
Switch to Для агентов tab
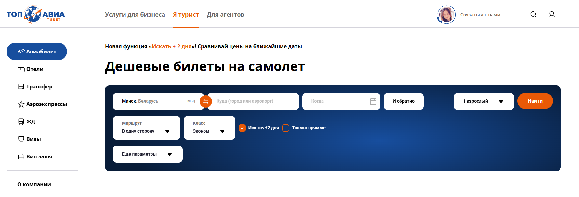coord(225,15)
